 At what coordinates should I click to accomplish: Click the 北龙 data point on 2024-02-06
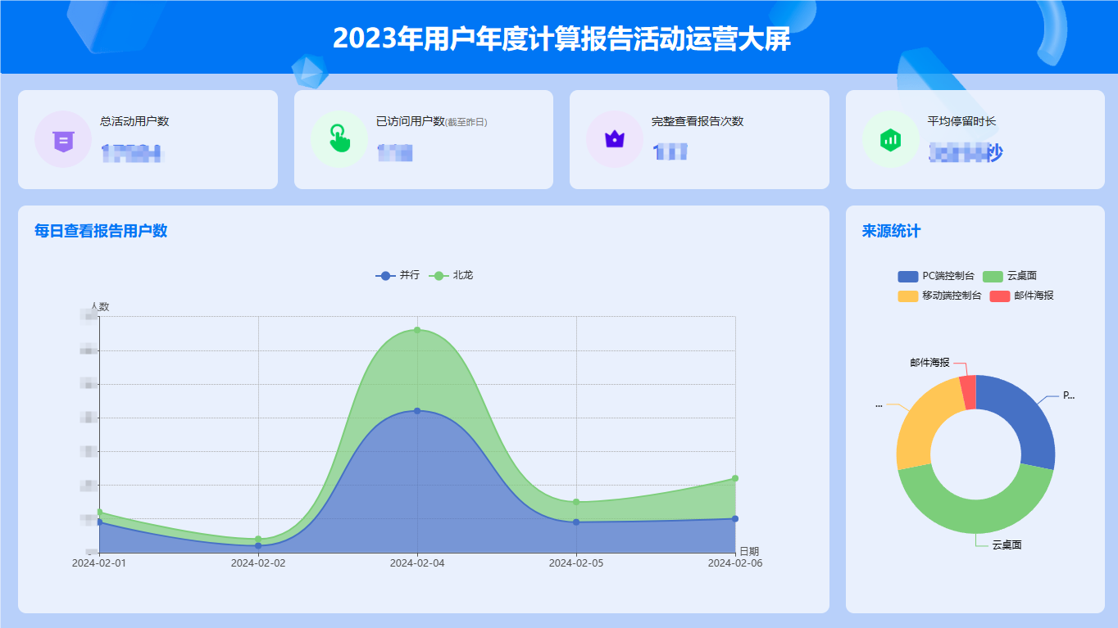click(735, 478)
